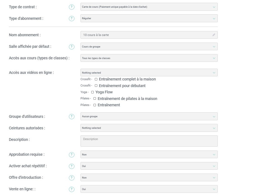277x195 pixels.
Task: Show help for Offre d'introduction
Action: 72,178
